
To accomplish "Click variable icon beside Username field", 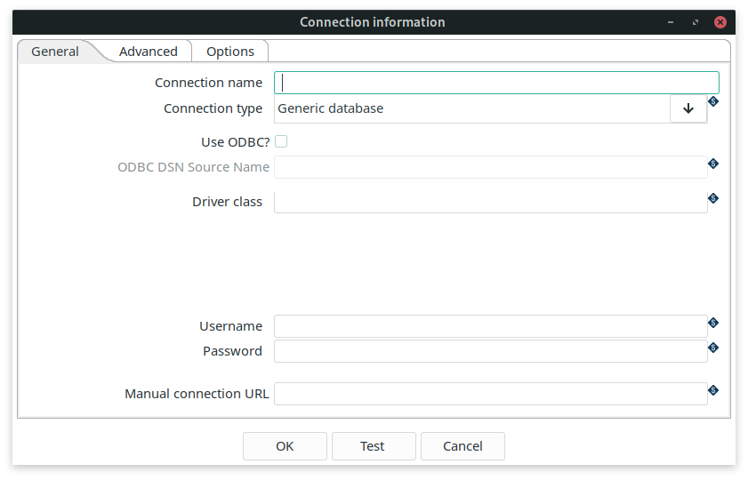I will (x=713, y=323).
